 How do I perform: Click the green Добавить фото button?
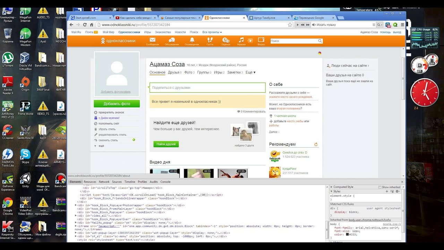[117, 104]
